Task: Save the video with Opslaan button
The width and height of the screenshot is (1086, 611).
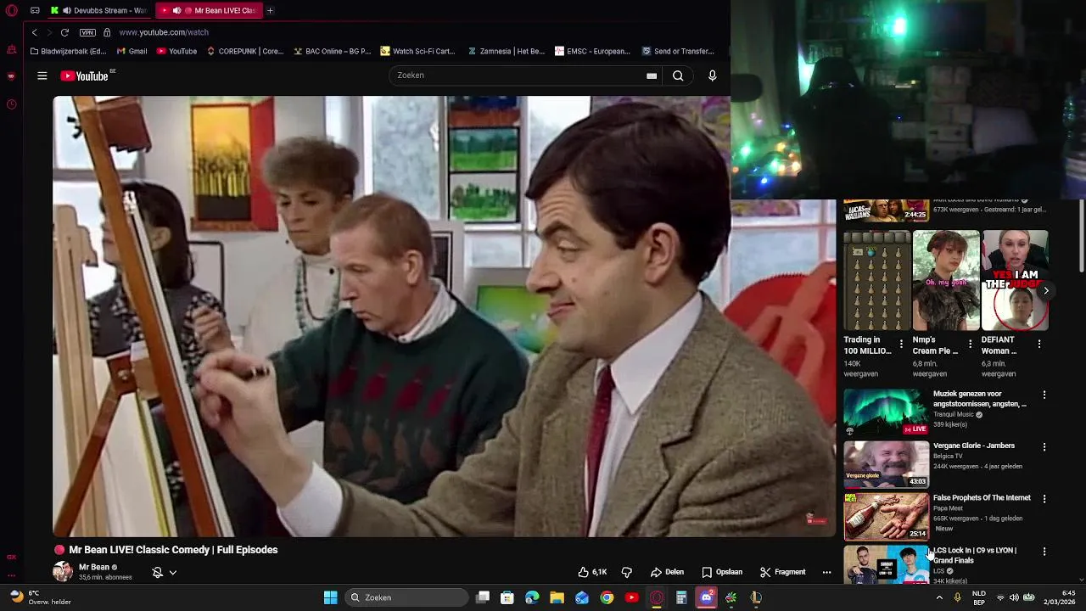Action: [x=722, y=572]
